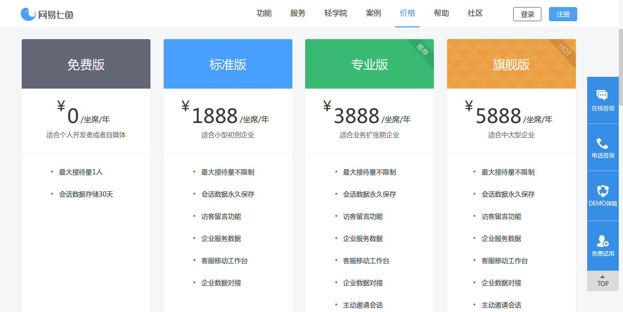The height and width of the screenshot is (312, 623).
Task: Select the 价格 navigation tab
Action: tap(407, 13)
